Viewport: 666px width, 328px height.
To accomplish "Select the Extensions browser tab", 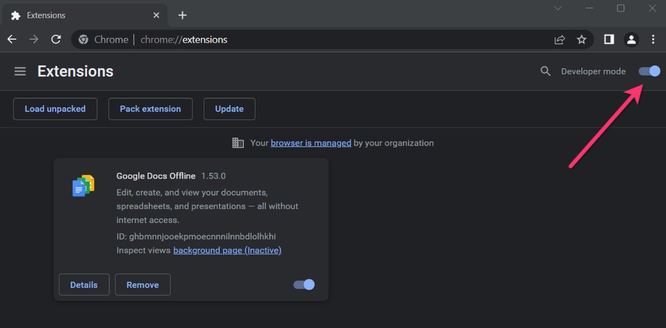I will click(85, 15).
